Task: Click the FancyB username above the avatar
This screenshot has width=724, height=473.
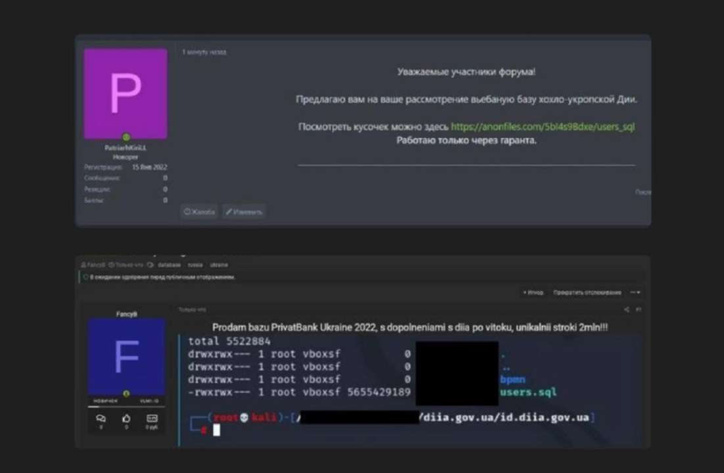Action: [x=126, y=314]
